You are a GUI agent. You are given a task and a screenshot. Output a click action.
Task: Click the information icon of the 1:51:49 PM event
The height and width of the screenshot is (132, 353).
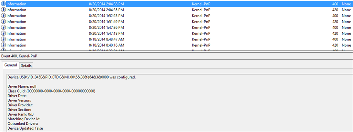(3, 22)
